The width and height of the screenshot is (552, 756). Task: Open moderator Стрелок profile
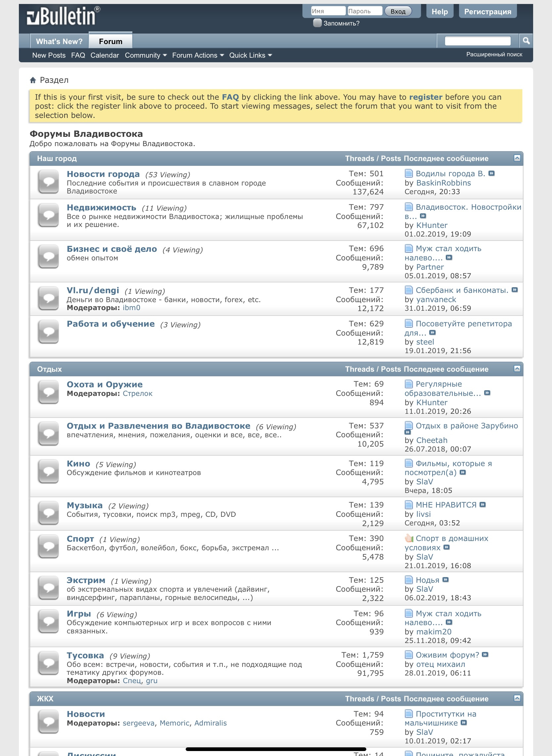coord(137,393)
